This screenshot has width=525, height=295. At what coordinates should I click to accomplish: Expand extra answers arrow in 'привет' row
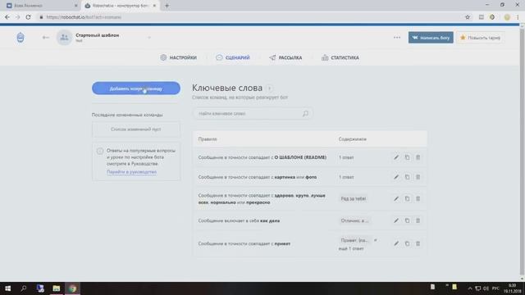click(x=376, y=240)
